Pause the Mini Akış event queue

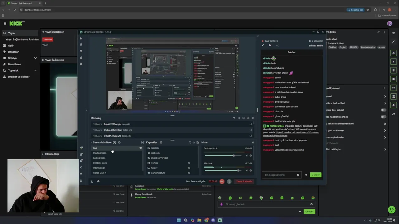click(239, 118)
